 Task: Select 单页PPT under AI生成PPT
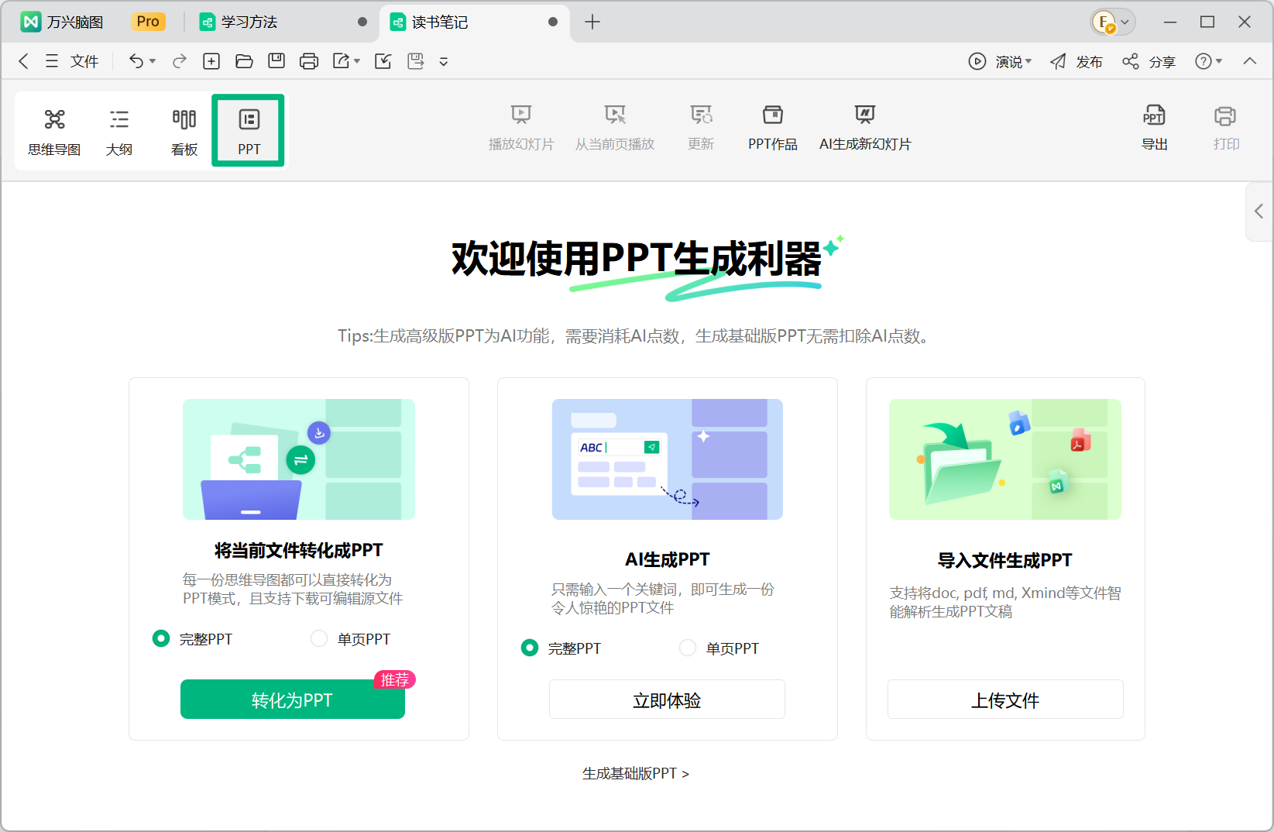[688, 648]
